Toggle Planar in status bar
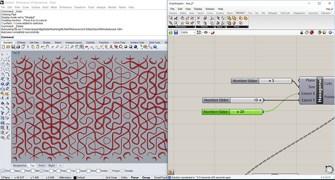 coord(135,177)
